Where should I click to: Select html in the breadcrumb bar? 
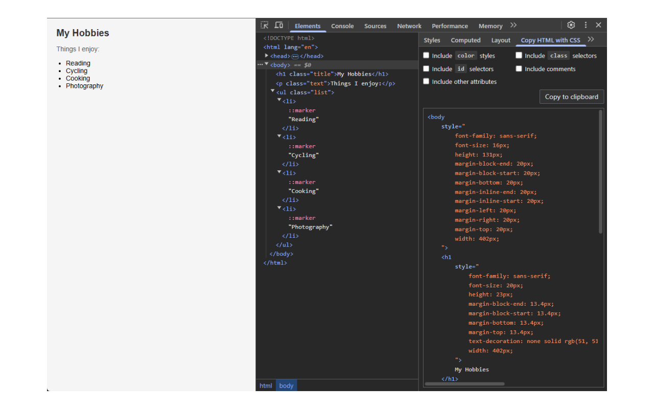[266, 385]
